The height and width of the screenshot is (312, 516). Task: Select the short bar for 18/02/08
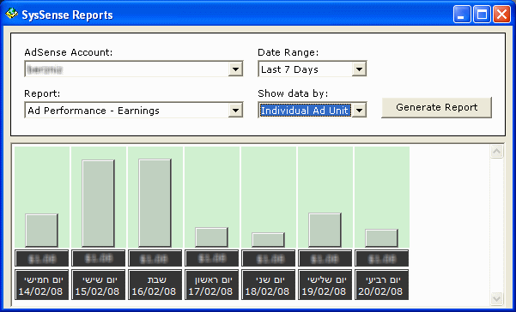(268, 240)
